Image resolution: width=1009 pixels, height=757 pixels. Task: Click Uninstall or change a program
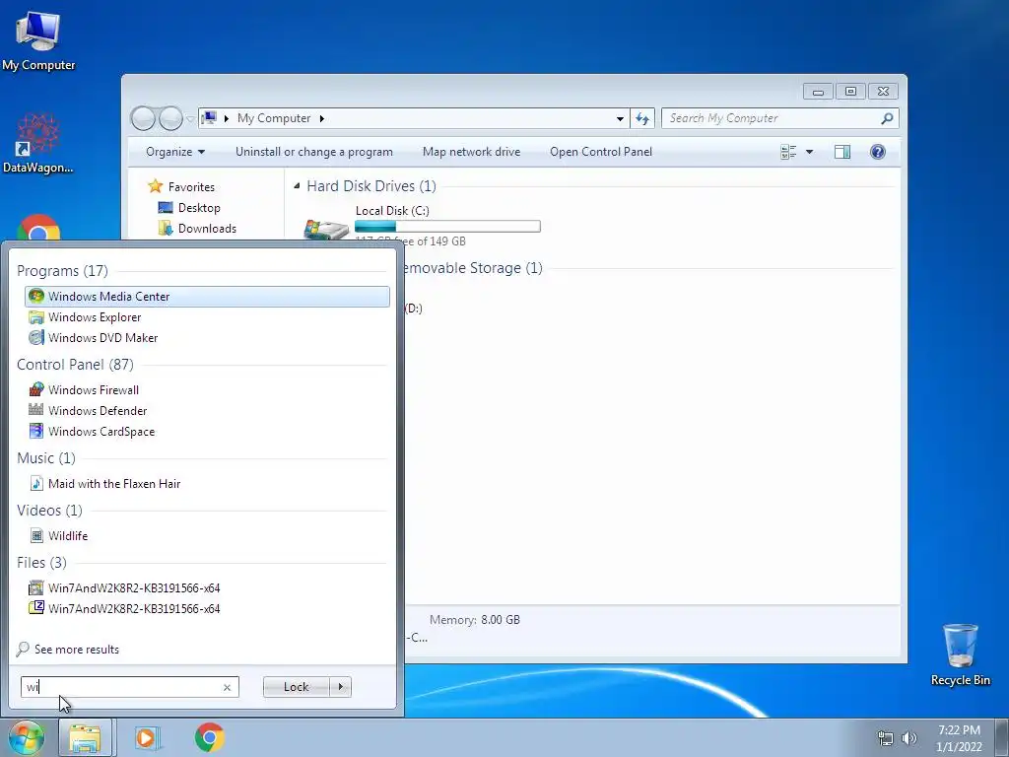pos(314,152)
